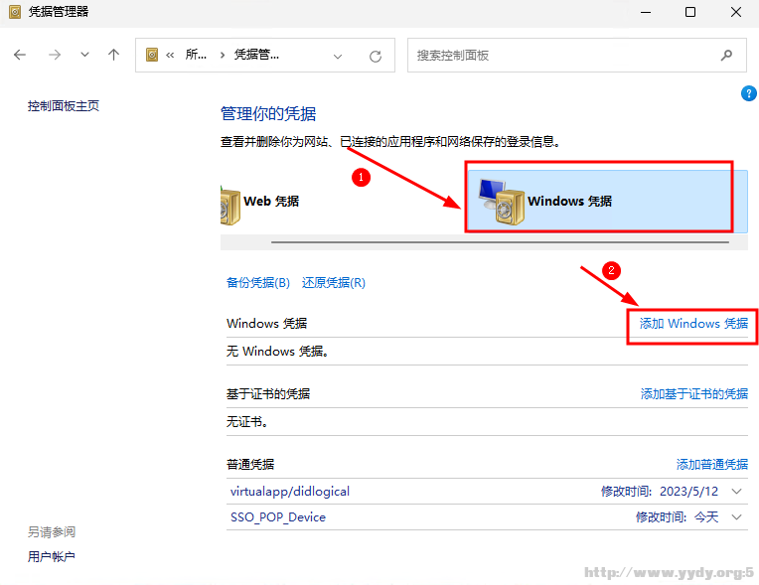
Task: Click 添加 Windows 凭据 link
Action: coord(693,323)
